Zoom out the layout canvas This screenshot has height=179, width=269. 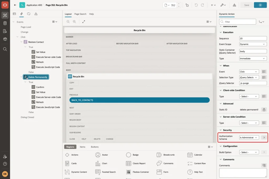pos(68,21)
